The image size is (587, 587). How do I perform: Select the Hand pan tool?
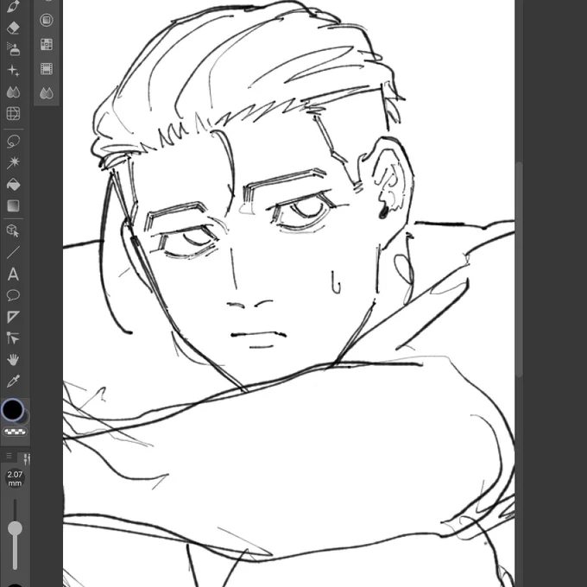pyautogui.click(x=13, y=360)
